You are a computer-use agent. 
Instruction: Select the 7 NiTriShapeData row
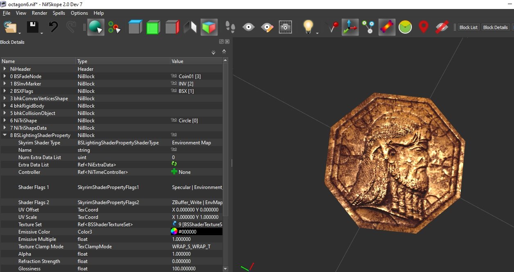(111, 128)
